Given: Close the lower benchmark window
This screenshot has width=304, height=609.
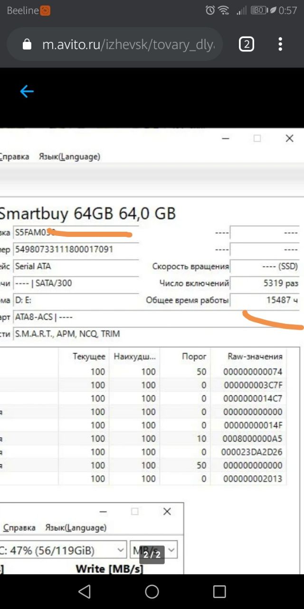Looking at the screenshot, I should 167,511.
